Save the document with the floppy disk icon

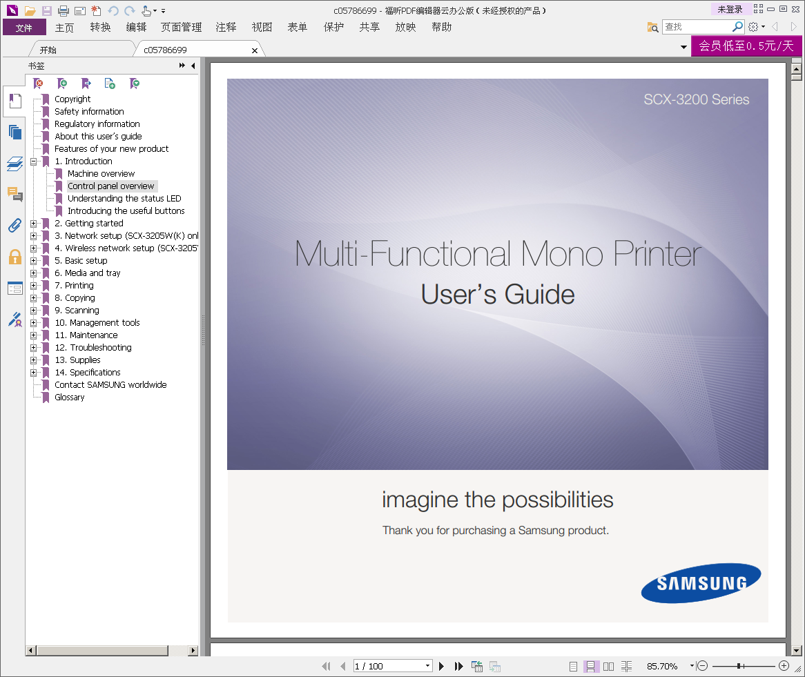pyautogui.click(x=47, y=10)
